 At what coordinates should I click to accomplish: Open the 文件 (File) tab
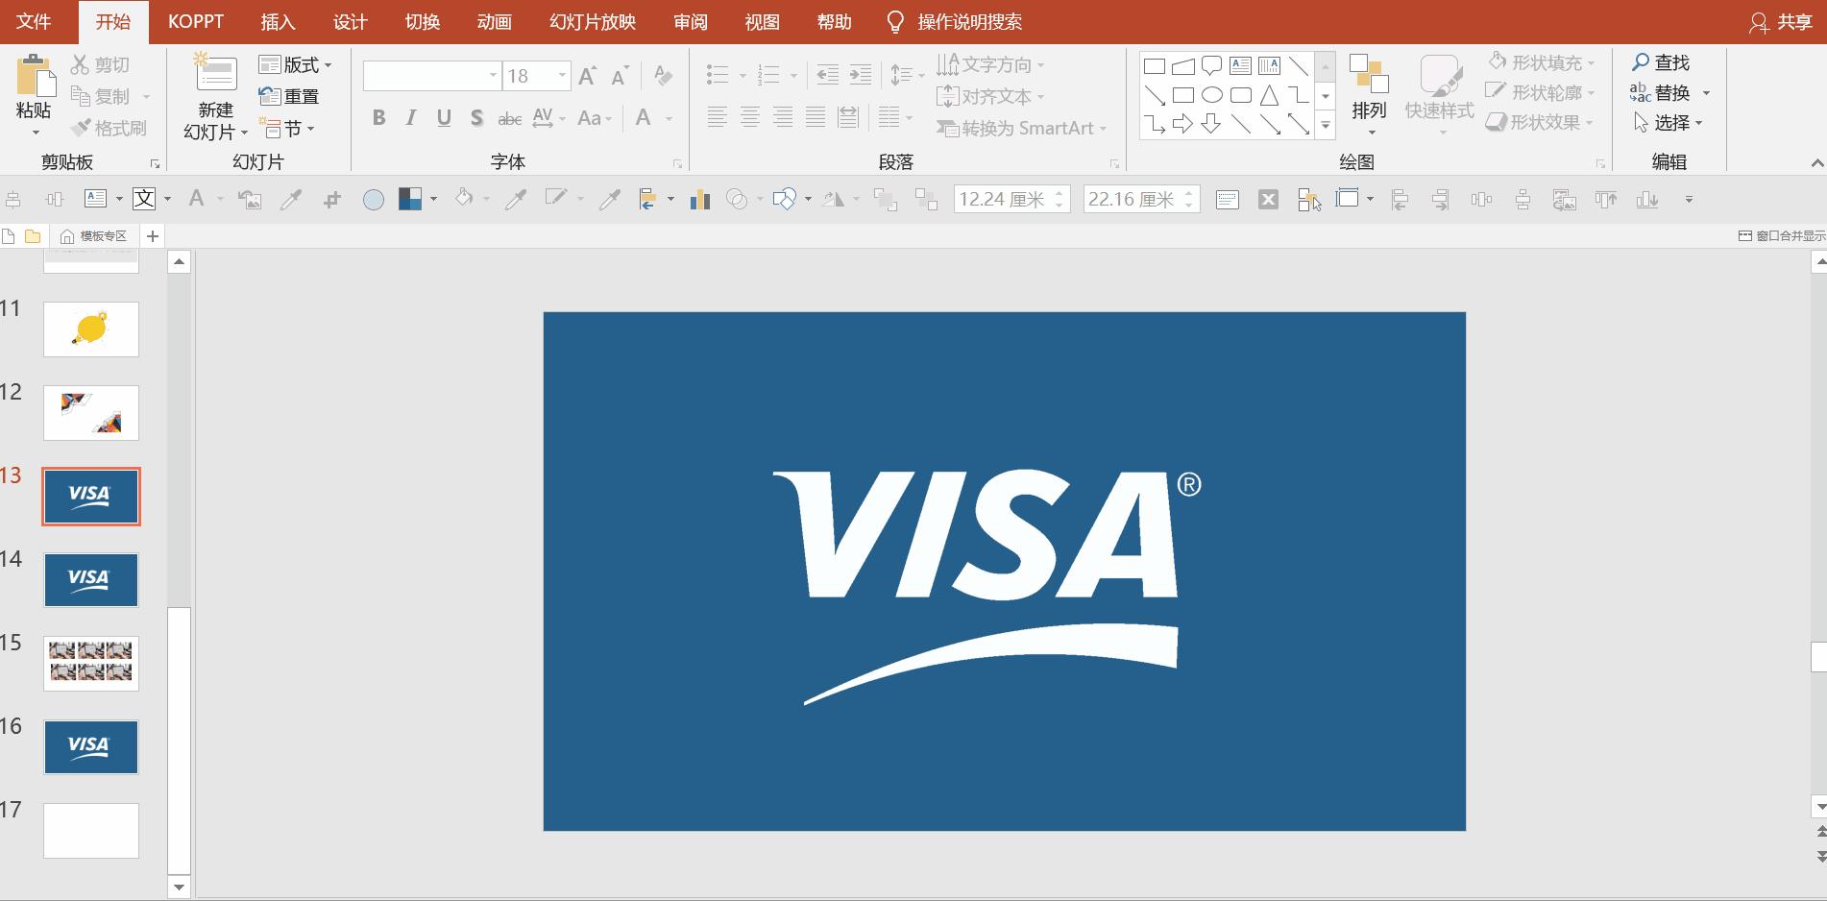(x=35, y=22)
